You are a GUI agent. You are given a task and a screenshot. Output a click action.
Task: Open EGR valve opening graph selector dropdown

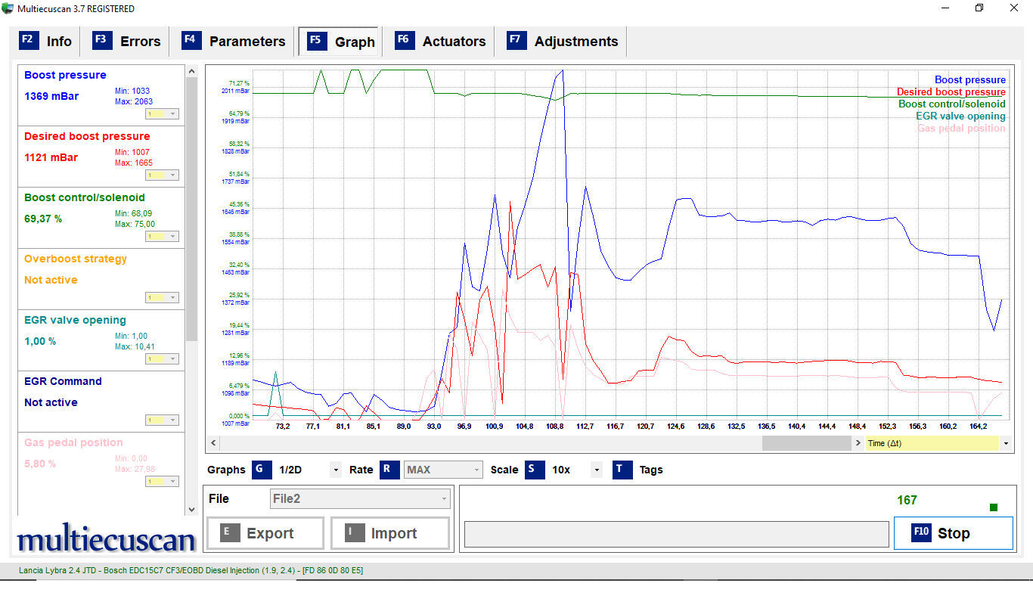[x=163, y=359]
